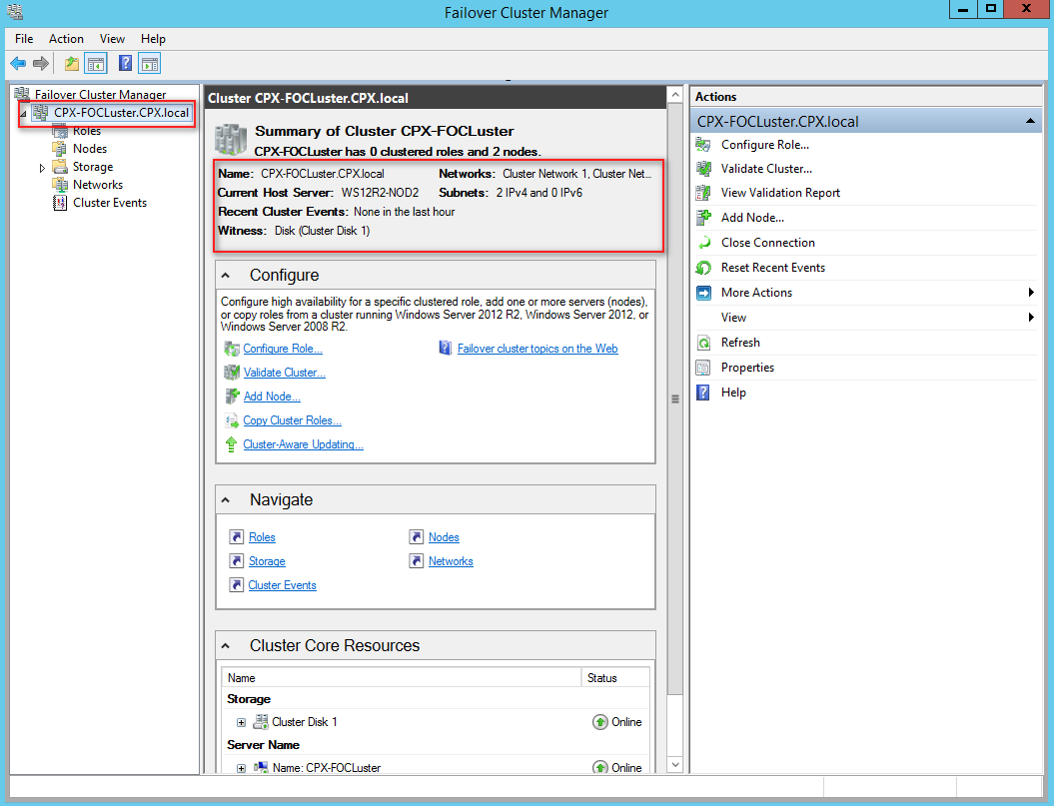
Task: Click the Failover cluster topics help icon
Action: (445, 349)
